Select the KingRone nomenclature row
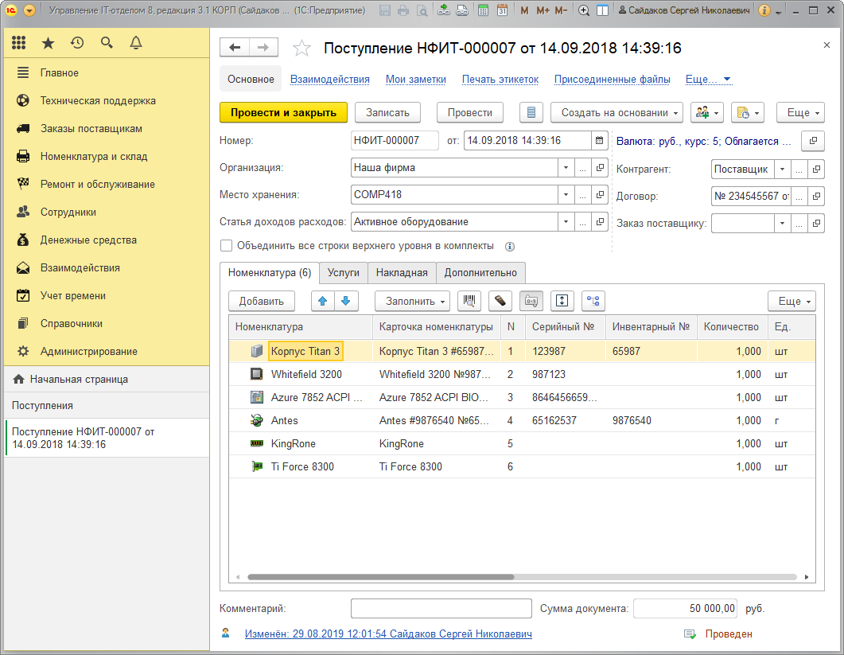This screenshot has height=655, width=844. point(522,444)
